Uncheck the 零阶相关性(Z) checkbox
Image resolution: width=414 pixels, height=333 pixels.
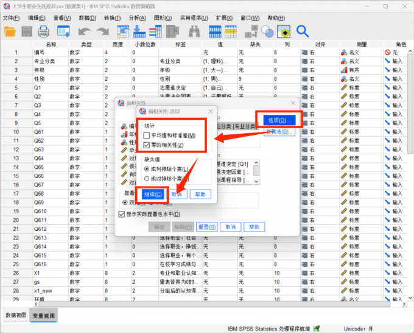coord(147,145)
